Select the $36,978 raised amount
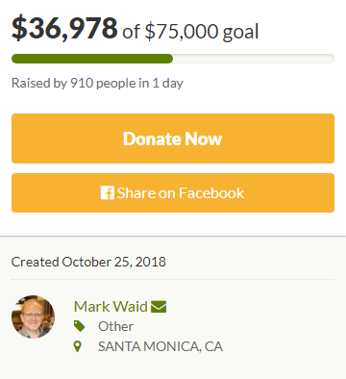This screenshot has height=379, width=346. pos(64,28)
